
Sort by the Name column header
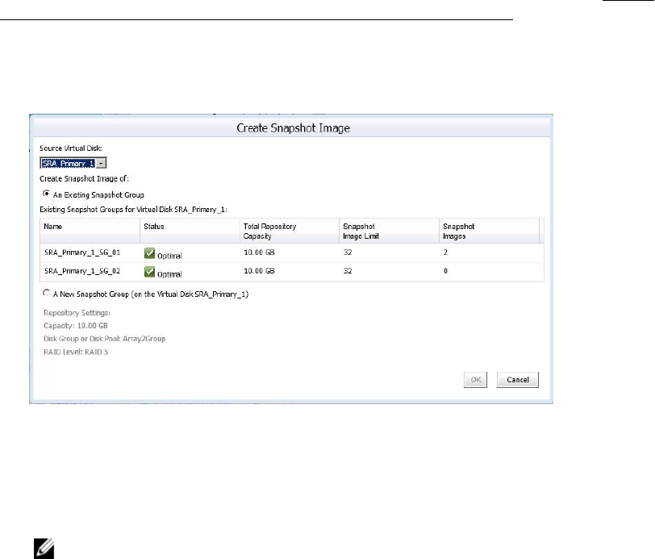click(x=53, y=227)
